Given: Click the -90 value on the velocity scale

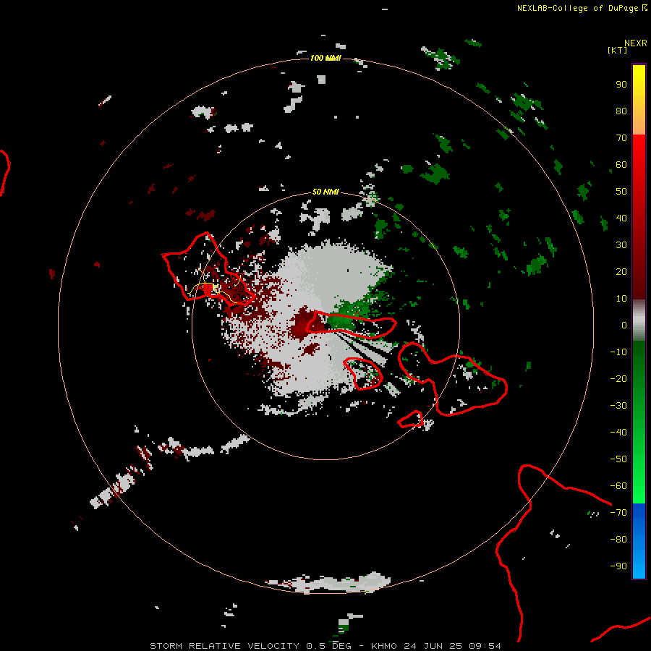Looking at the screenshot, I should click(x=618, y=566).
